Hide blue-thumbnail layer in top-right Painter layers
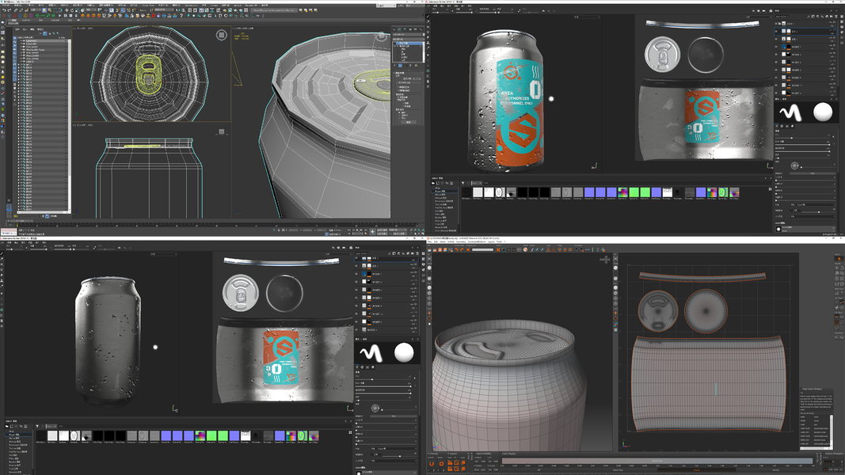The width and height of the screenshot is (845, 475). (x=776, y=47)
